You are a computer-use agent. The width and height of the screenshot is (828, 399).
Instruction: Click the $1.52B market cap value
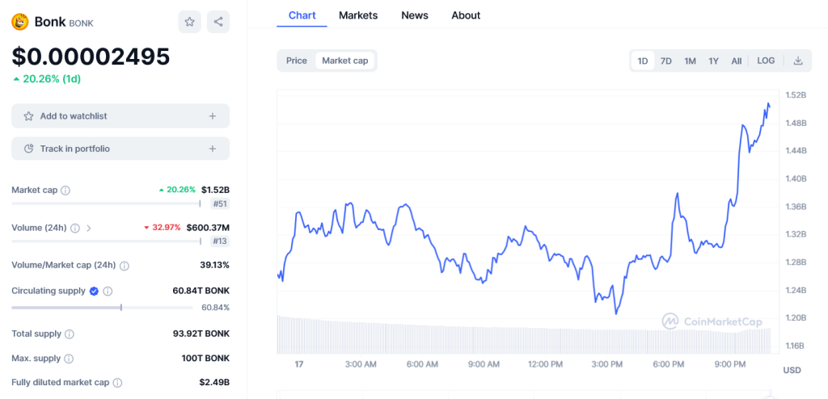(215, 190)
